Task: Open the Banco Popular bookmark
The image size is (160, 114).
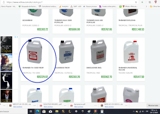Action: pos(9,7)
